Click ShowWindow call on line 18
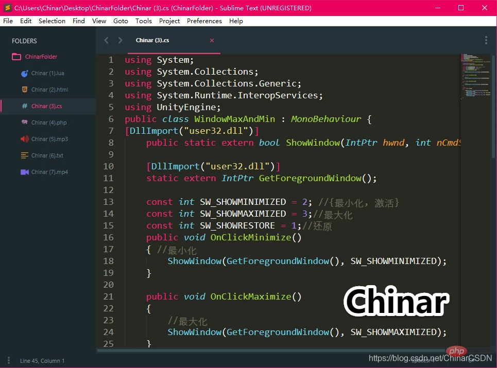Viewport: 497px width, 368px height. pyautogui.click(x=194, y=261)
